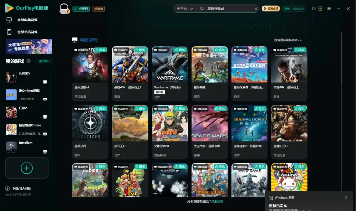This screenshot has height=211, width=356.
Task: Open the 大学生专属优惠 banner
Action: 29,47
